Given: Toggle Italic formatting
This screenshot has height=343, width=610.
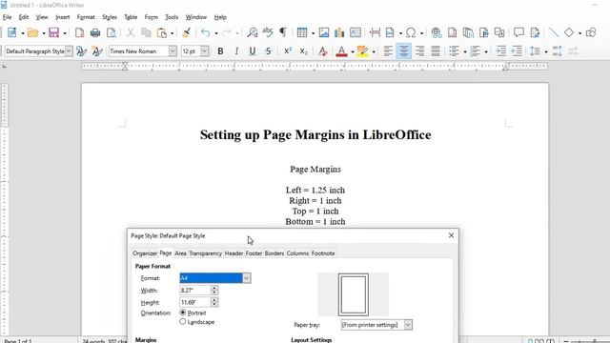Looking at the screenshot, I should (x=236, y=51).
